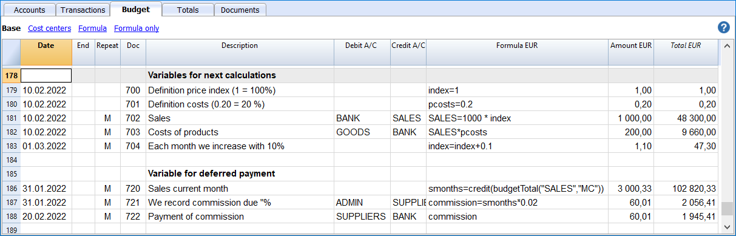Select total value 1 945,41
This screenshot has width=736, height=236.
pyautogui.click(x=686, y=217)
